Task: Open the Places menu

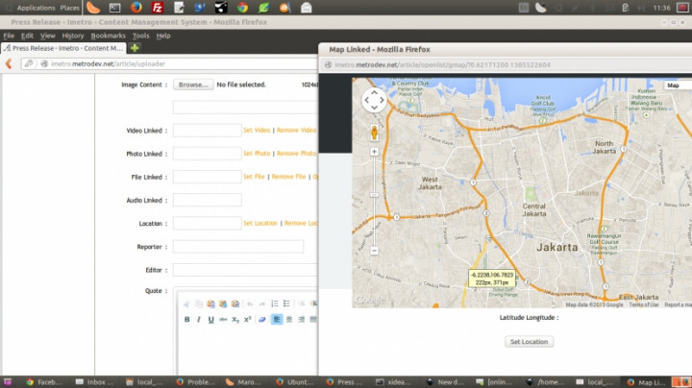Action: point(70,8)
